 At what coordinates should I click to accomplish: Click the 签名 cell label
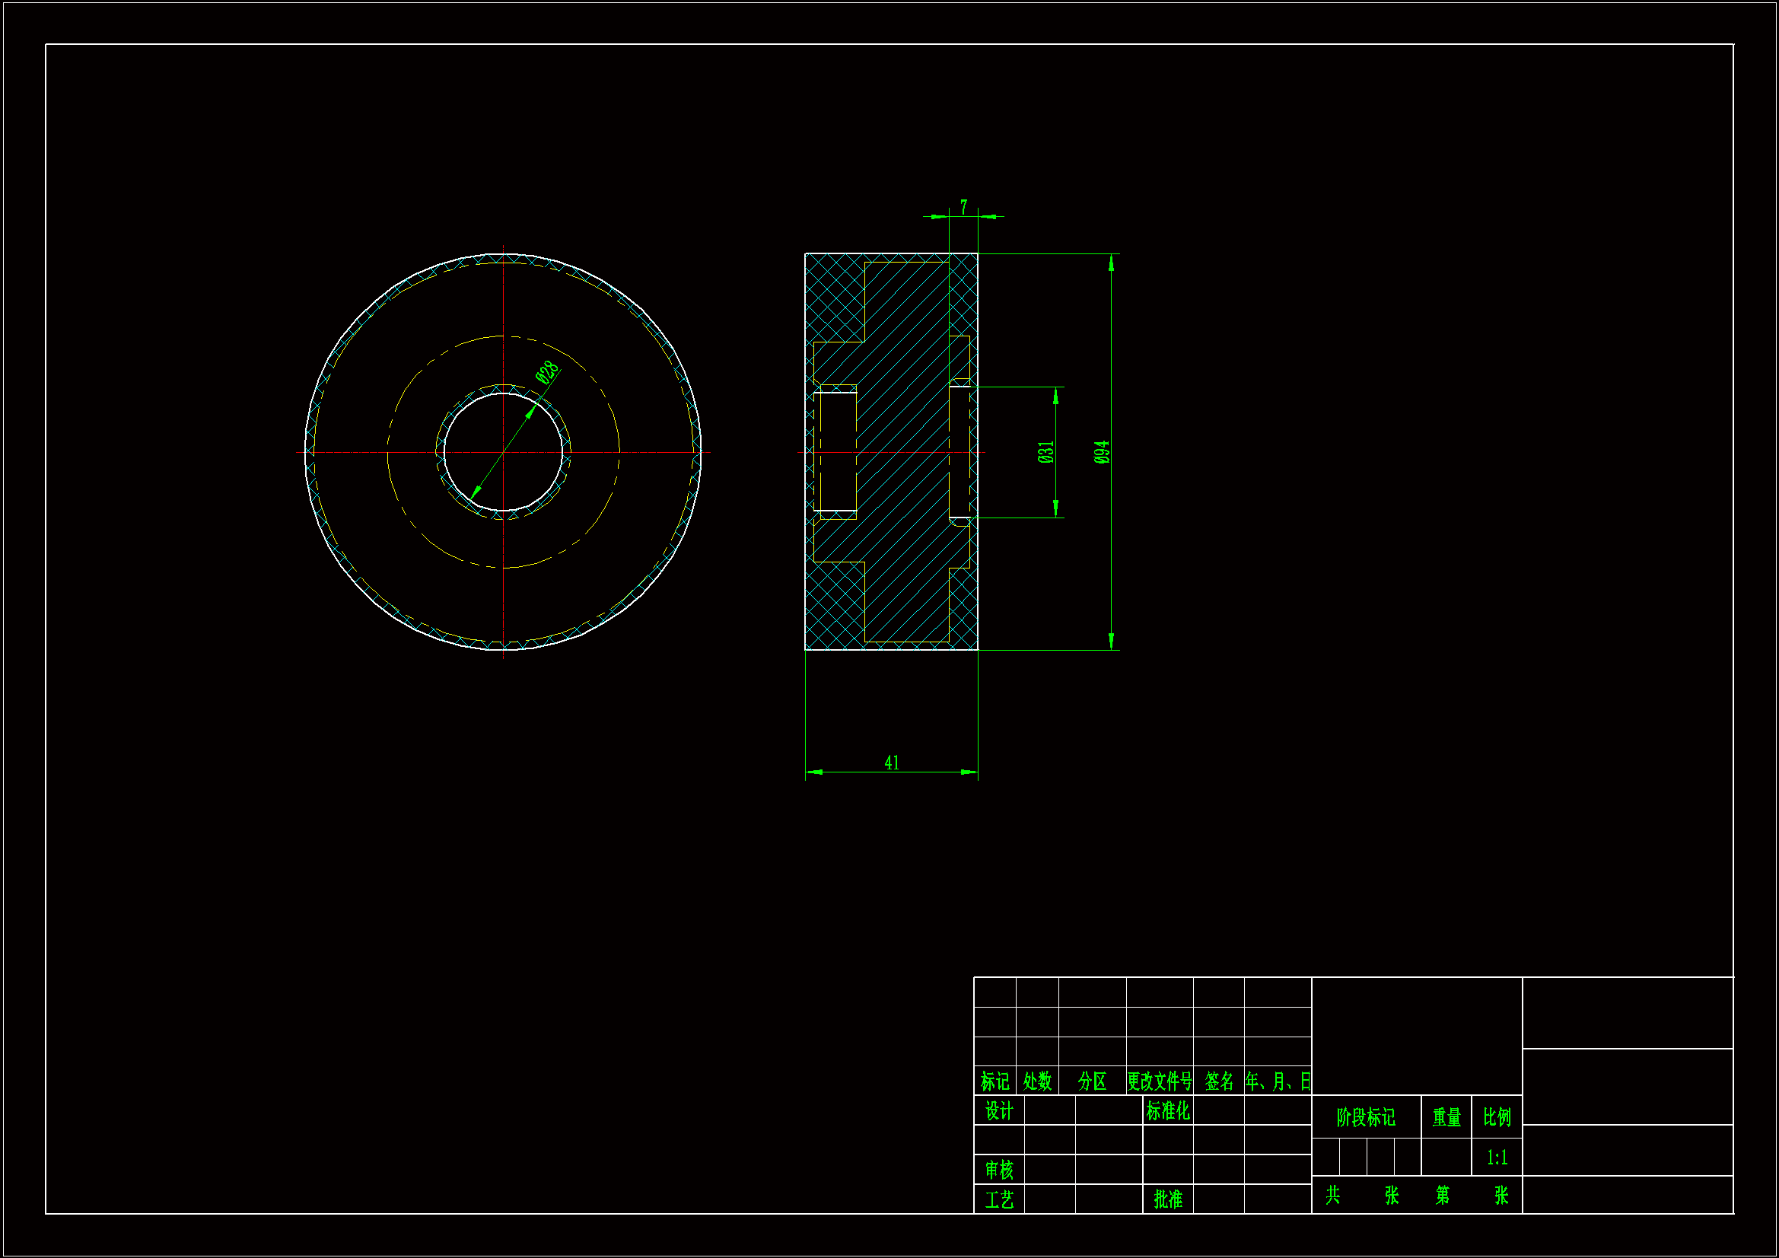point(1218,1081)
